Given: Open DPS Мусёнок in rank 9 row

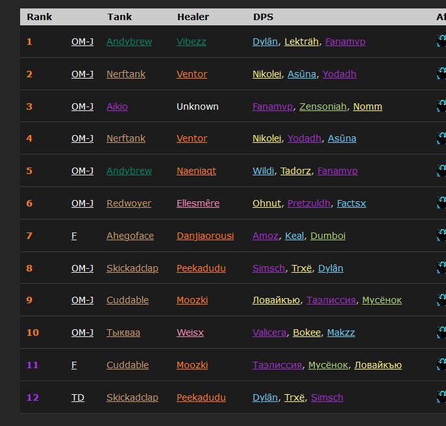Looking at the screenshot, I should (382, 300).
